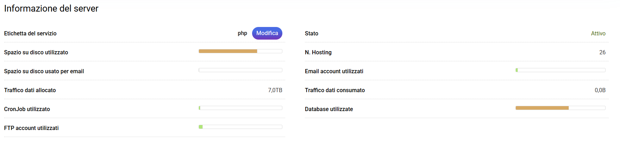The width and height of the screenshot is (620, 144).
Task: Click the 7,0TB allocated traffic value
Action: click(275, 90)
